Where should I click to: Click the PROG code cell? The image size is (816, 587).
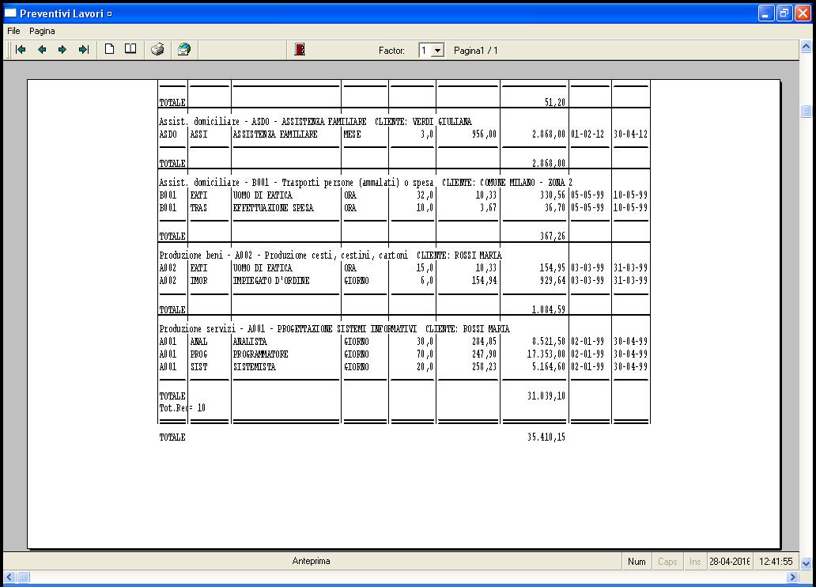click(x=198, y=354)
